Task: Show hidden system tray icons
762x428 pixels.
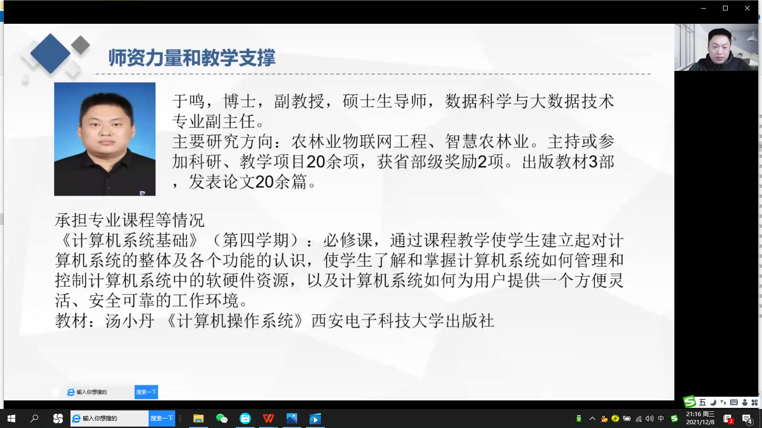Action: point(592,418)
